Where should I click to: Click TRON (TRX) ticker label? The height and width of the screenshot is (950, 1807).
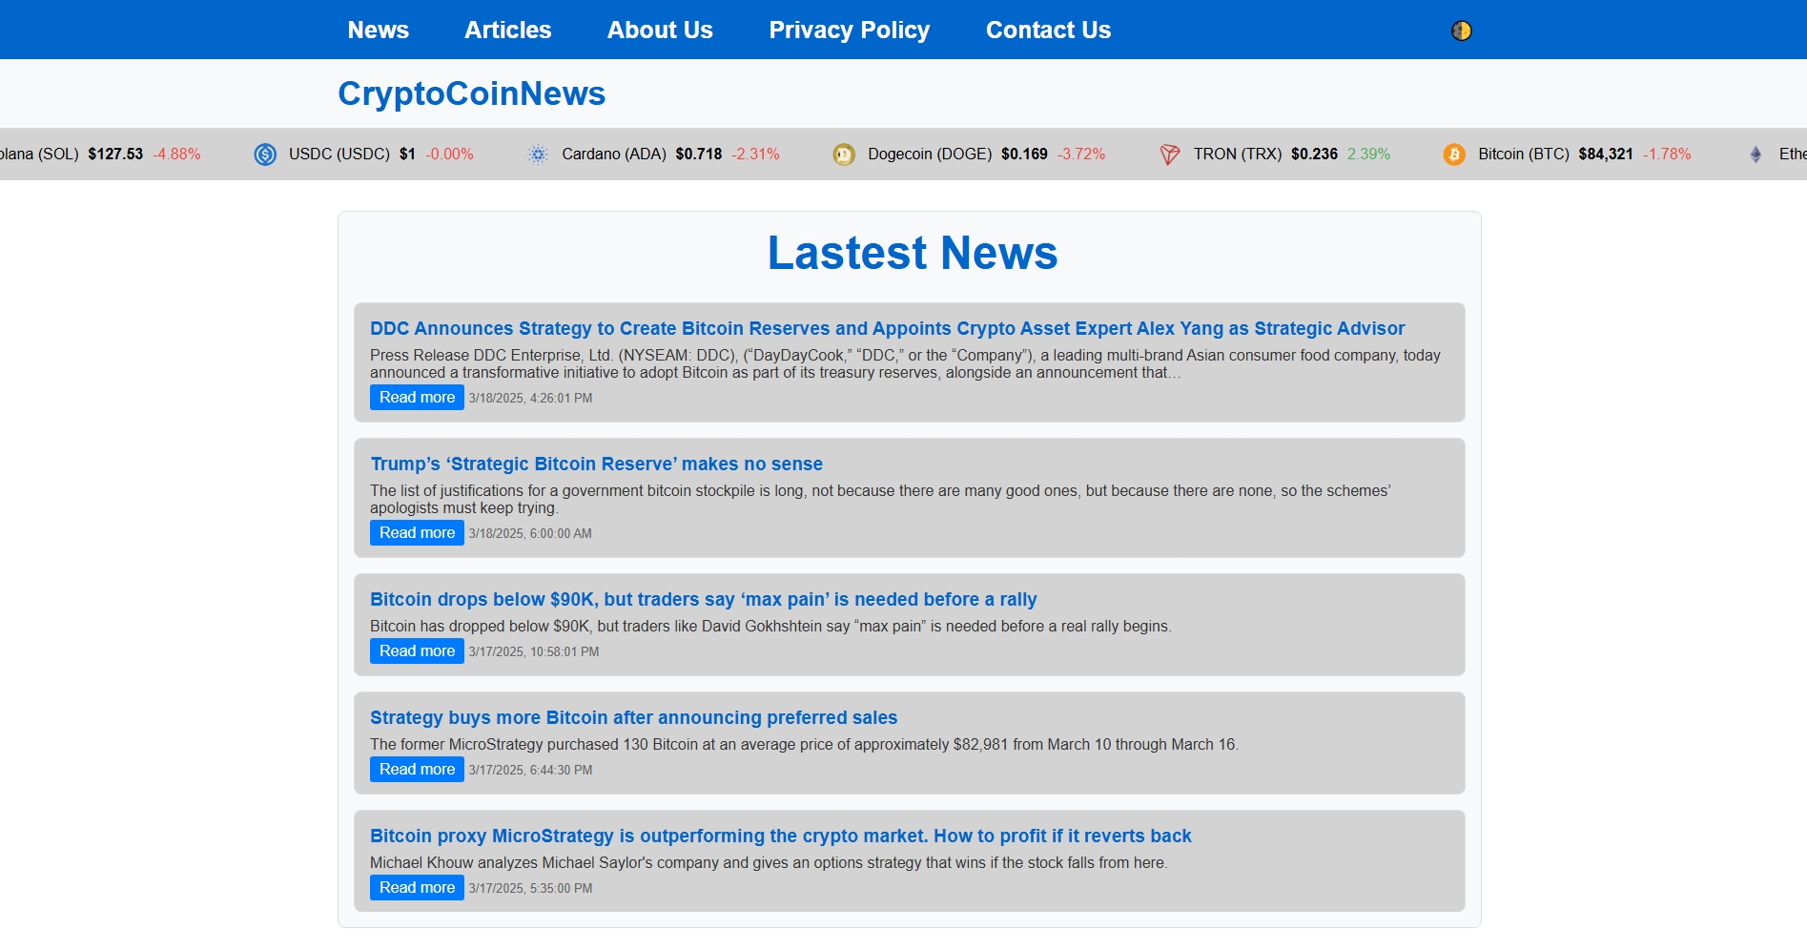(1238, 155)
